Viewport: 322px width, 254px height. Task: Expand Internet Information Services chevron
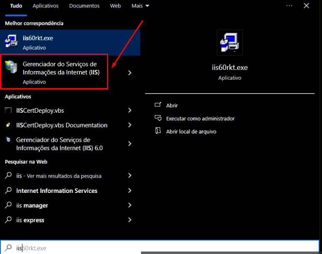click(129, 190)
